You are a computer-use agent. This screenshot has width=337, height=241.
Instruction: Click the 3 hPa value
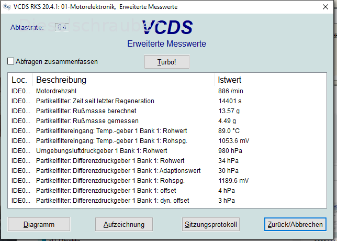pyautogui.click(x=227, y=201)
